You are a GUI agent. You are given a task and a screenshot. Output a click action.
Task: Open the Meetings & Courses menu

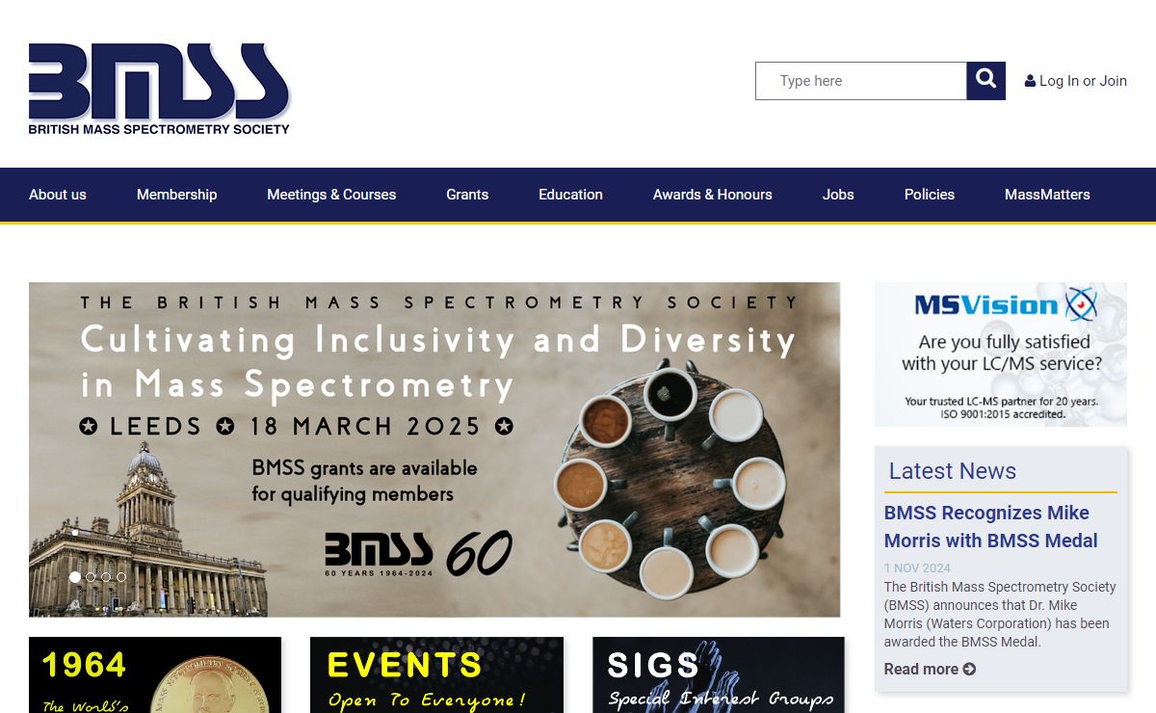click(x=331, y=195)
